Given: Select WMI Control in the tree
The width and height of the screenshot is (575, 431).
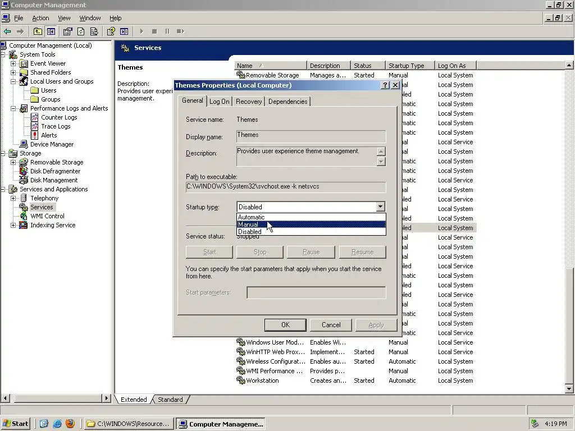Looking at the screenshot, I should coord(47,216).
